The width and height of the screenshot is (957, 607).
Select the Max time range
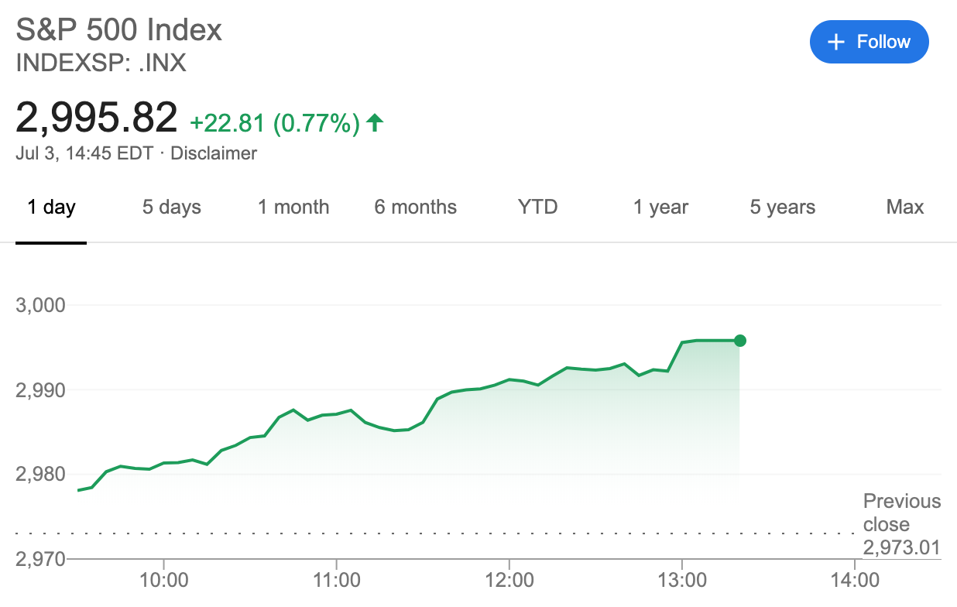[x=905, y=207]
